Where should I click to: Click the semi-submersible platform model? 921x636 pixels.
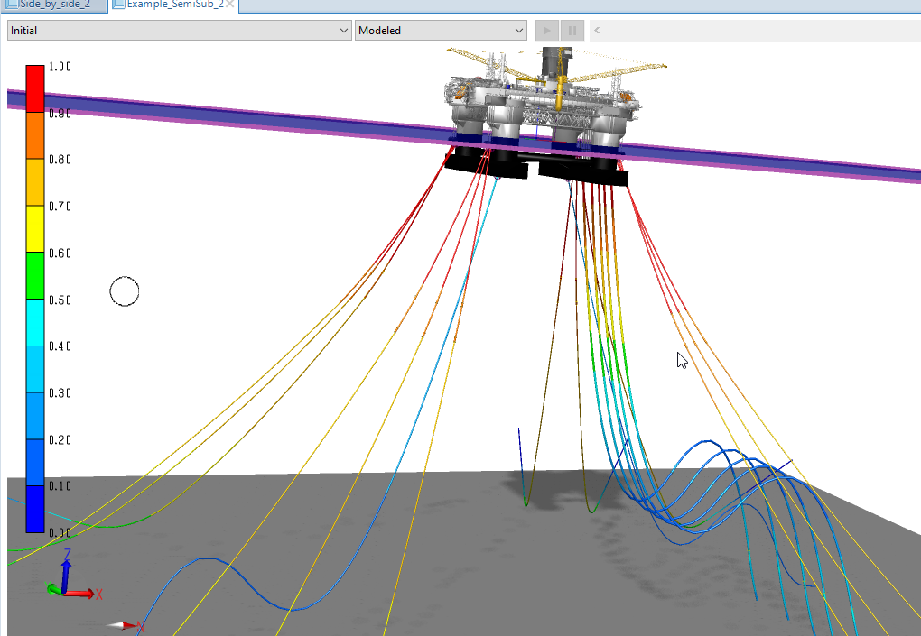tap(542, 108)
